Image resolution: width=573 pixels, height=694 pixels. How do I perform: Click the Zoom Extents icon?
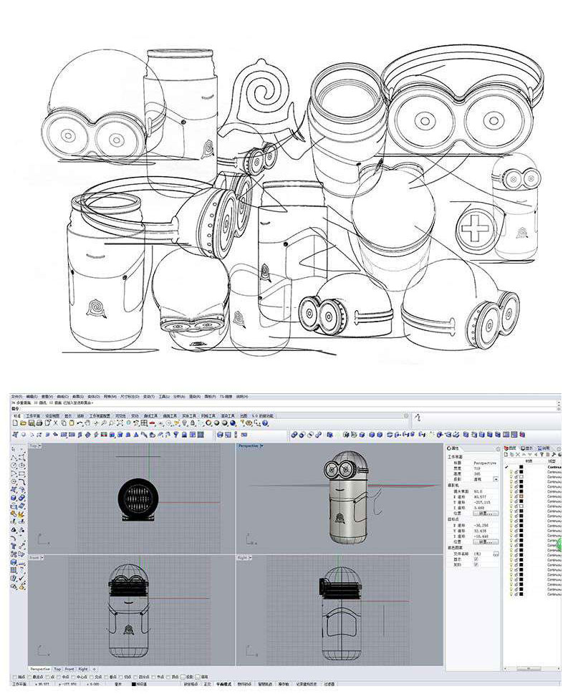click(120, 423)
